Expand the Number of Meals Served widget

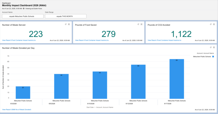click(69, 24)
